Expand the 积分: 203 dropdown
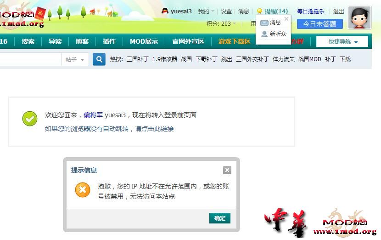 point(221,23)
